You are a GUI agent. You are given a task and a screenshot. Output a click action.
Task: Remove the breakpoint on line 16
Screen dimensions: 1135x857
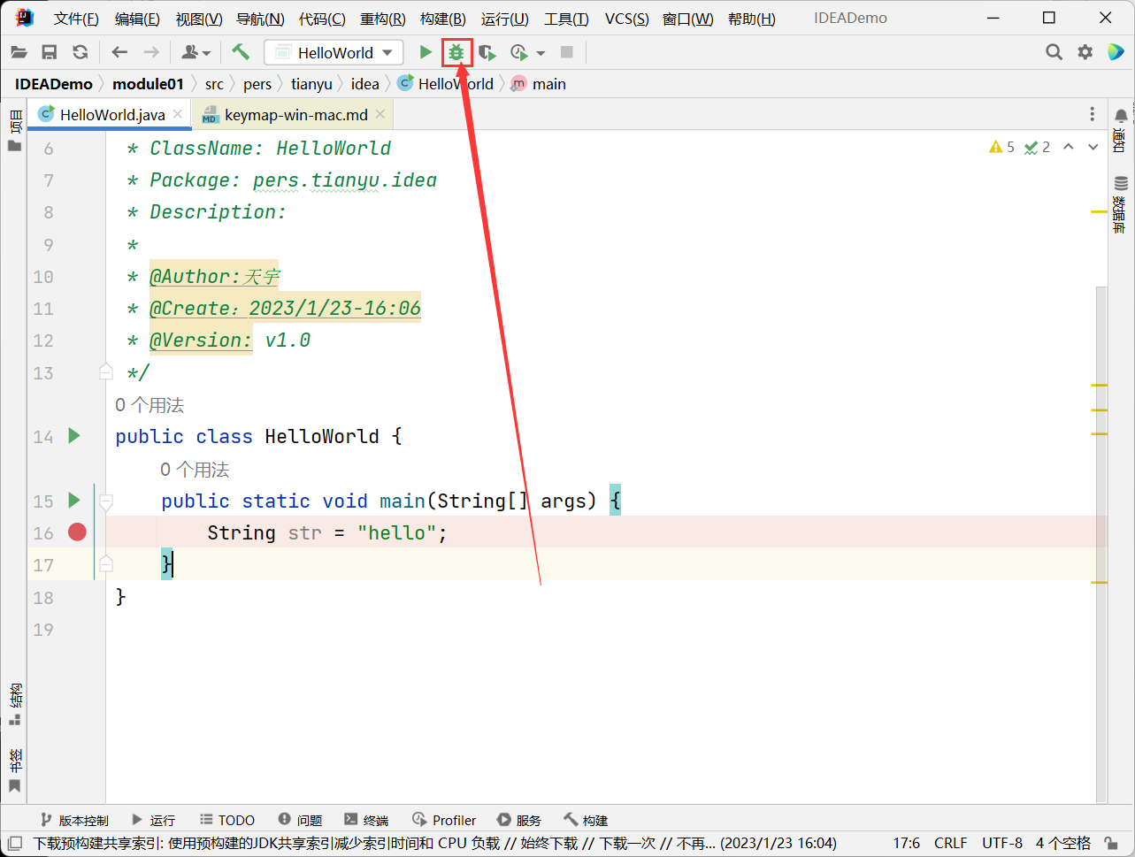point(77,532)
